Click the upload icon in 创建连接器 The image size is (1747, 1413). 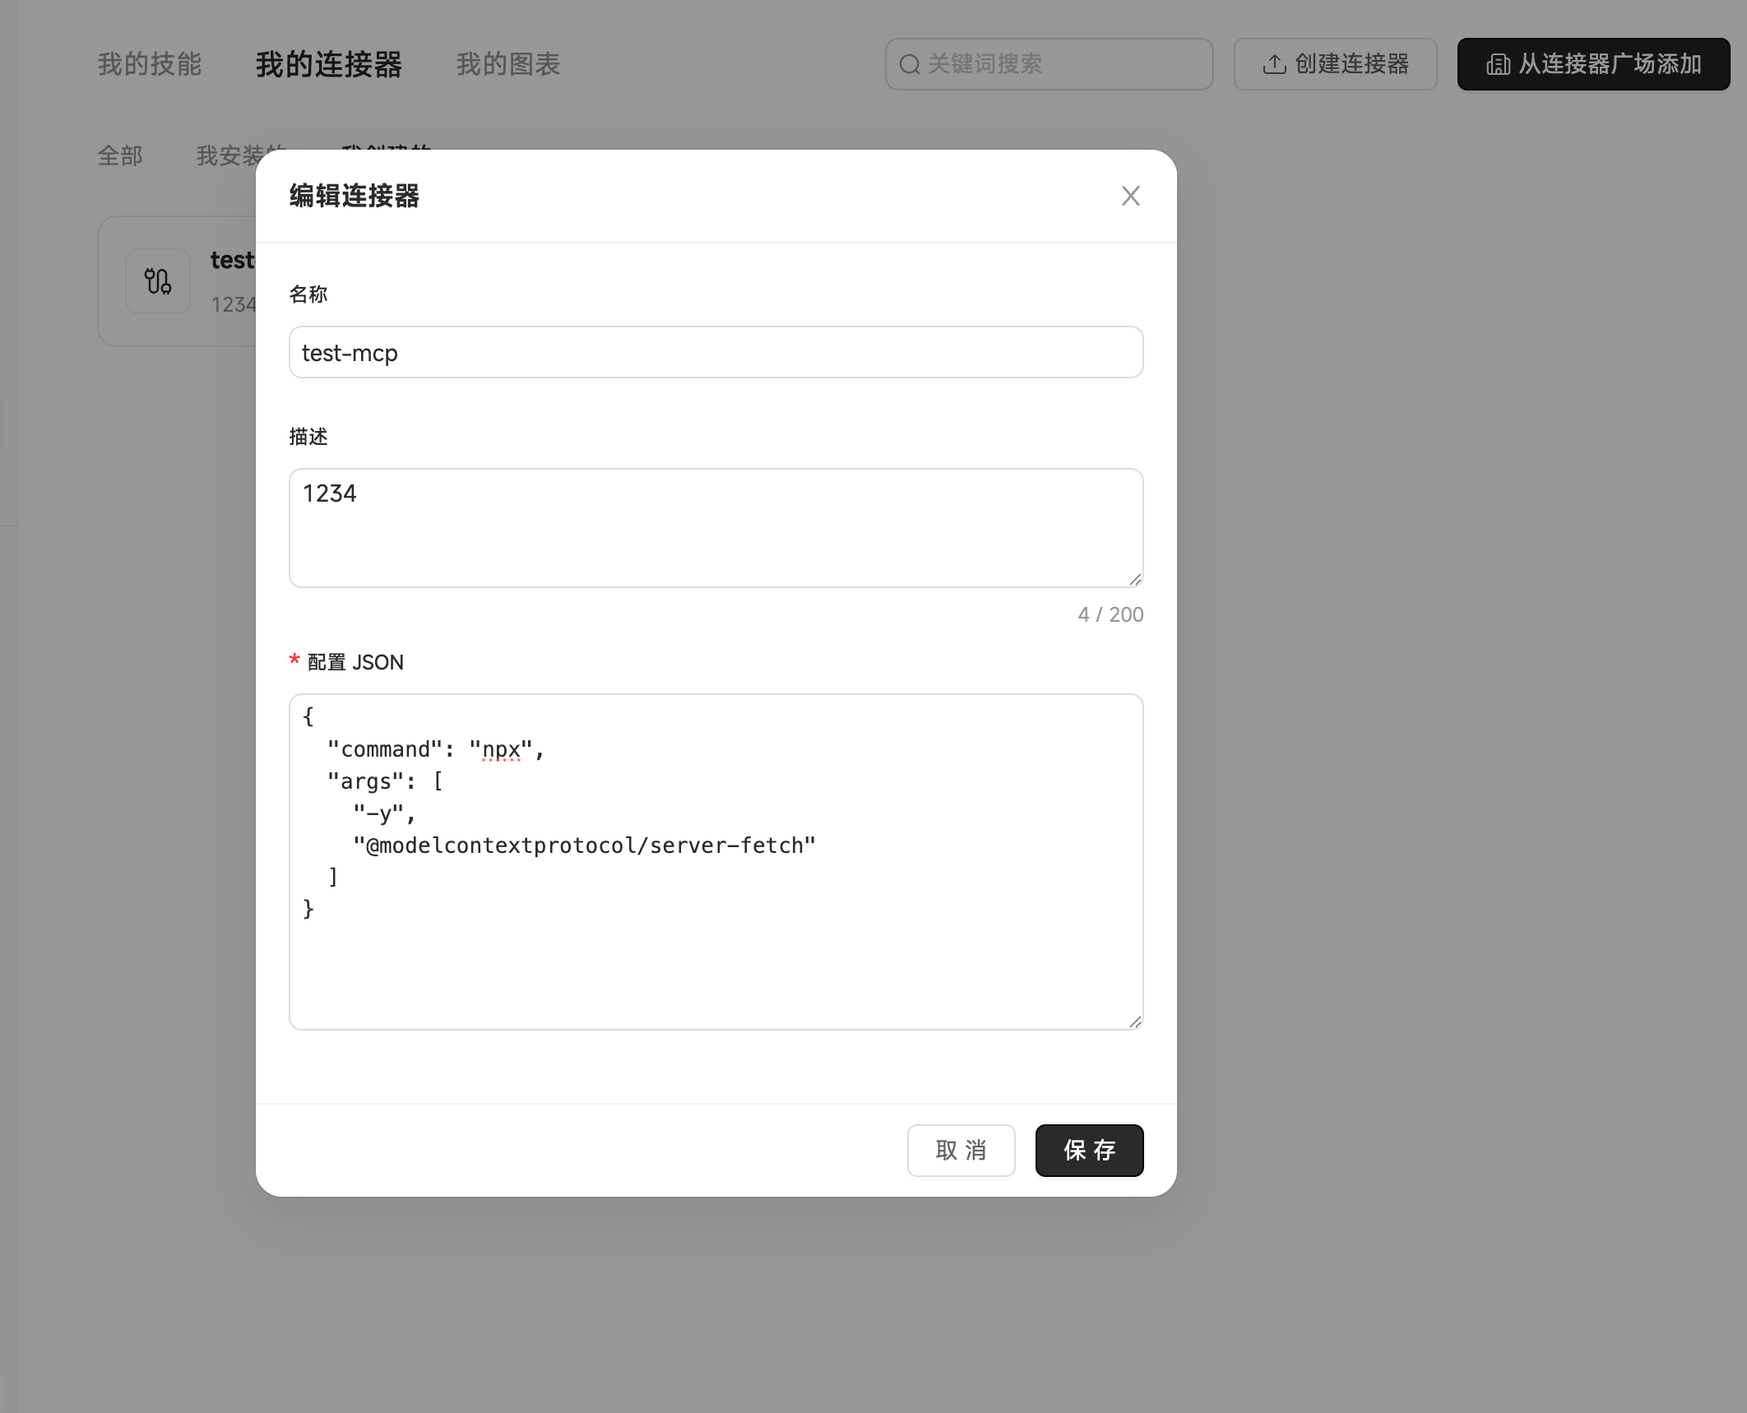pyautogui.click(x=1274, y=64)
